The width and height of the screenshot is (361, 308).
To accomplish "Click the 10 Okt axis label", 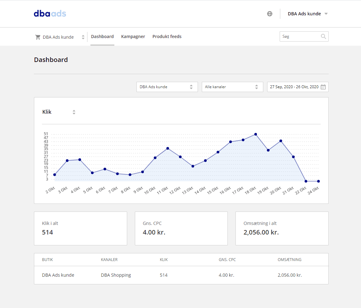I will (x=150, y=190).
